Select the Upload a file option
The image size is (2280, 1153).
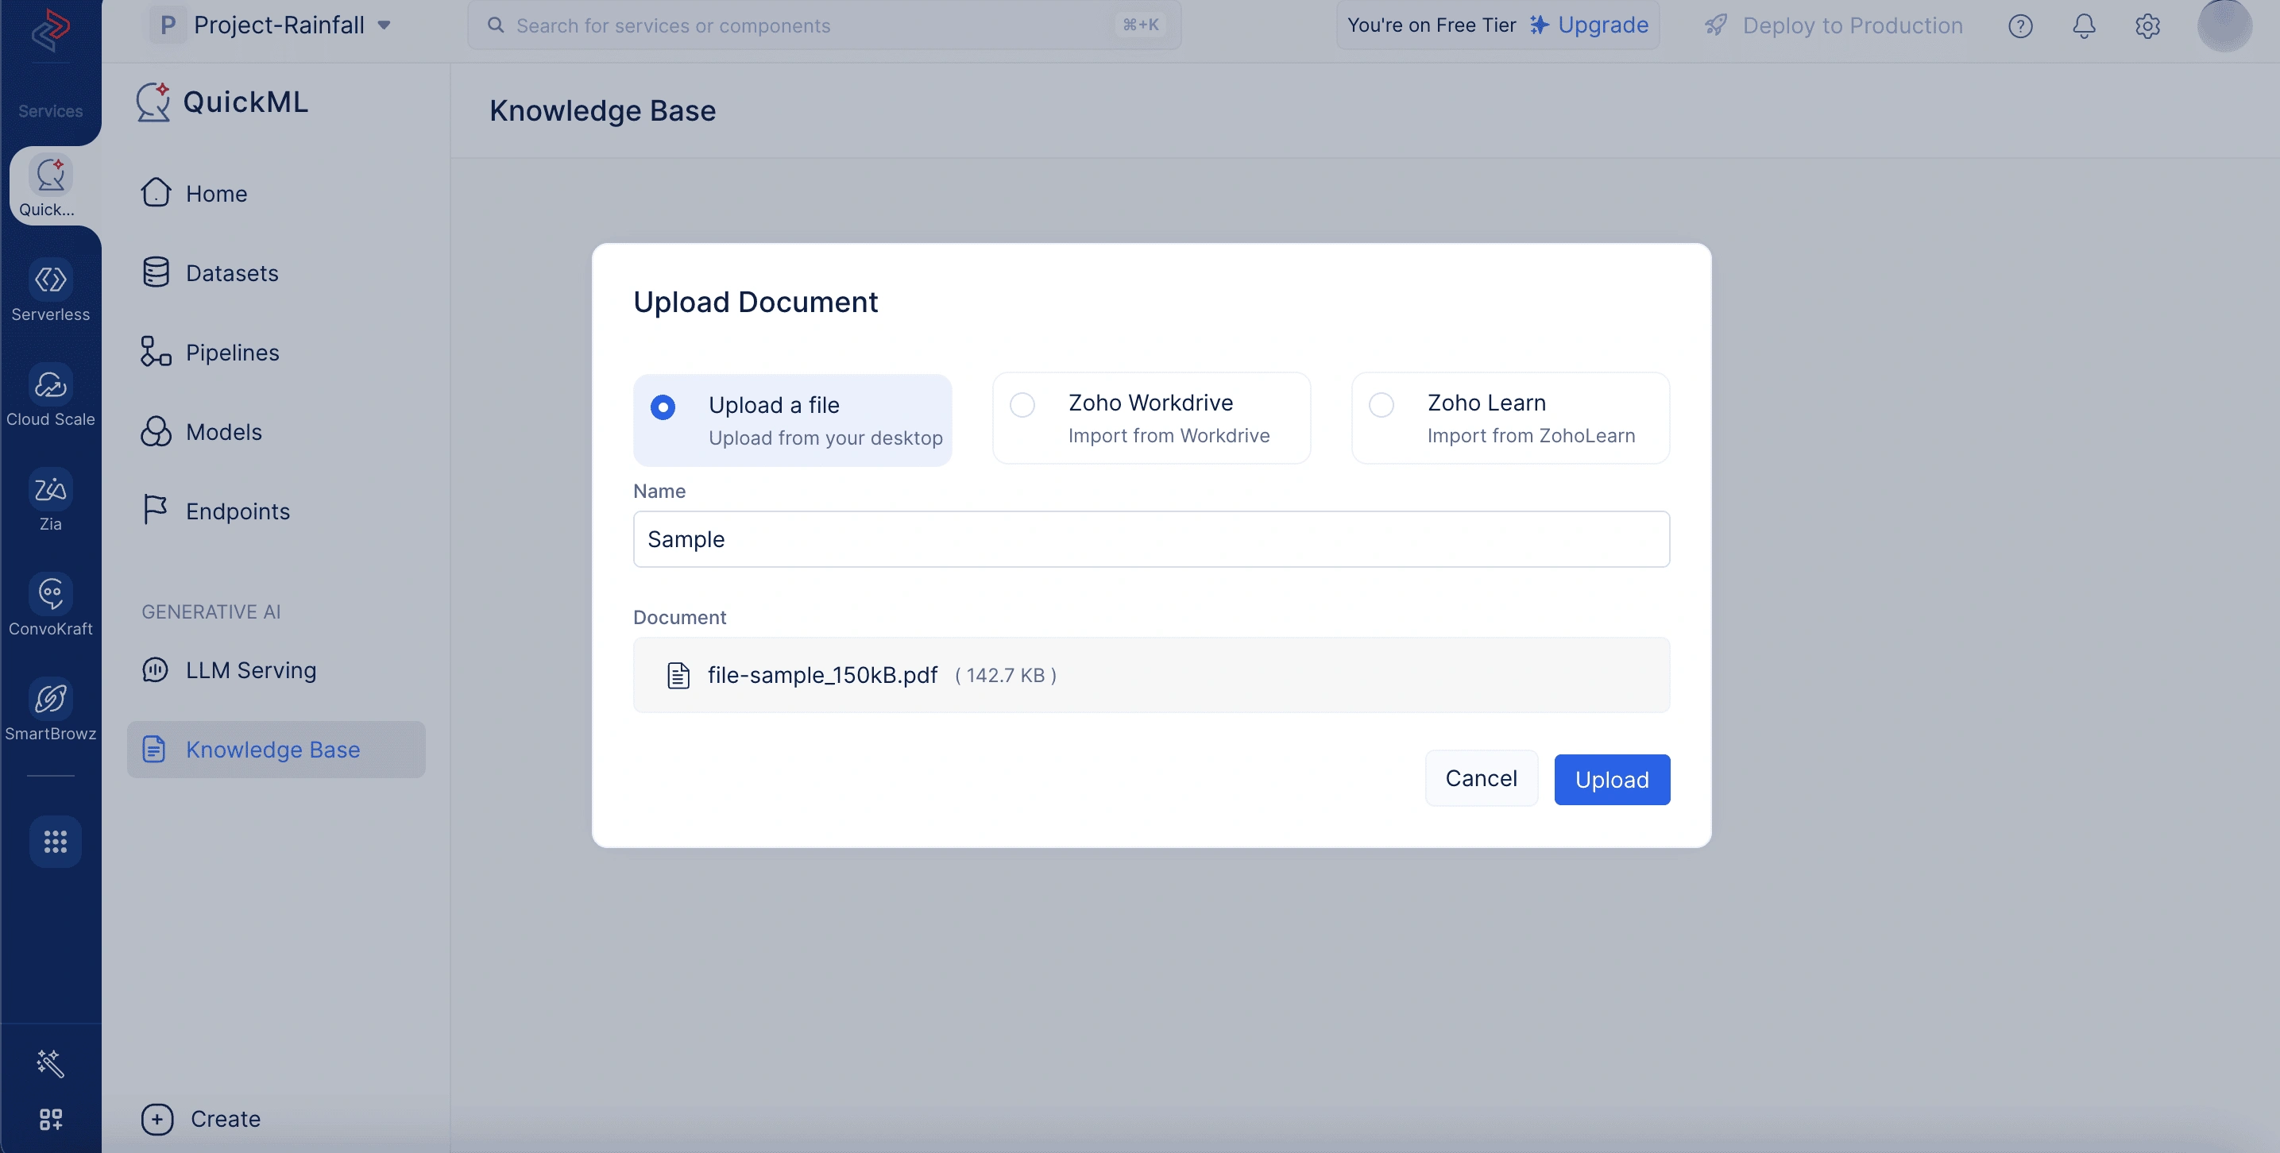(792, 420)
